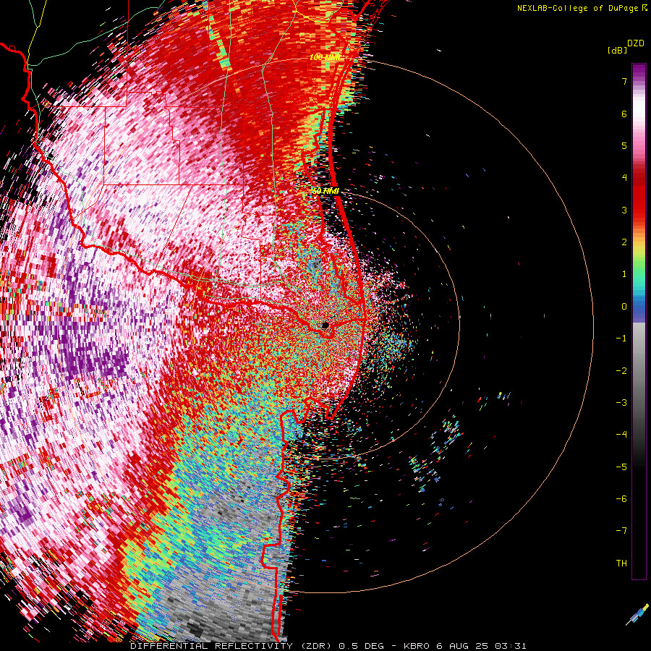Click the KBRO station identifier
651x651 pixels.
415,646
